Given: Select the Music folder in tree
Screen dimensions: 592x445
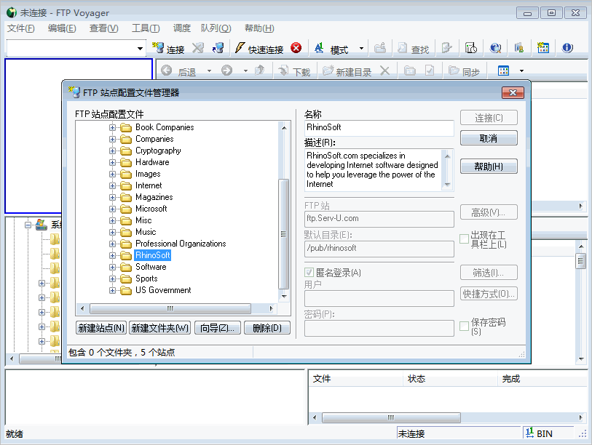Looking at the screenshot, I should coord(146,232).
